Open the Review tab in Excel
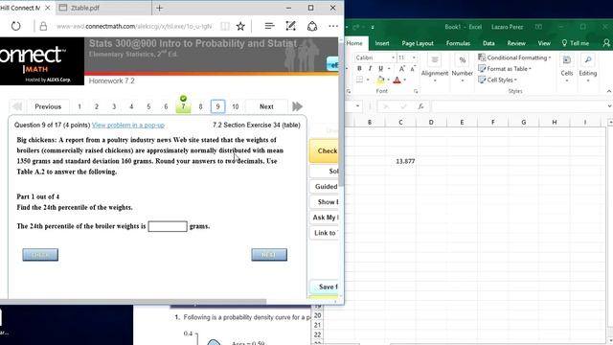The image size is (613, 345). point(516,43)
